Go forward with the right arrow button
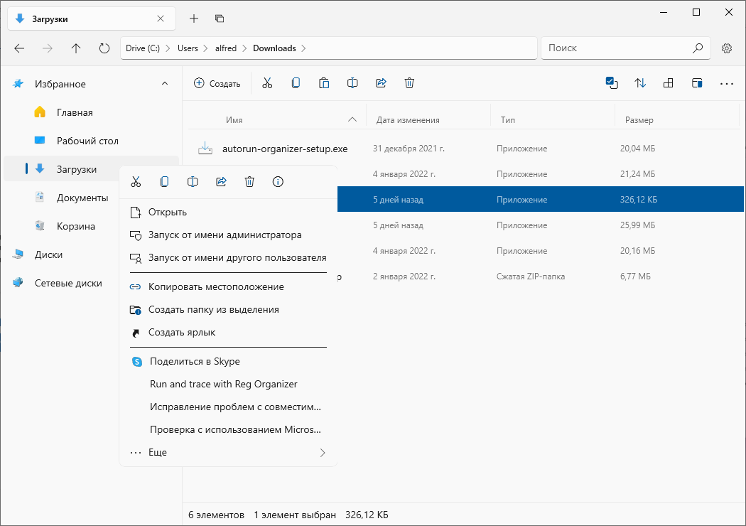The width and height of the screenshot is (746, 526). coord(48,48)
